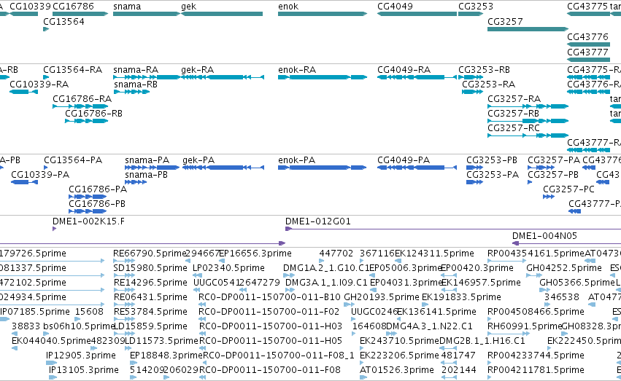The width and height of the screenshot is (621, 381).
Task: Click the EP16656.3prime EST label
Action: pyautogui.click(x=255, y=254)
